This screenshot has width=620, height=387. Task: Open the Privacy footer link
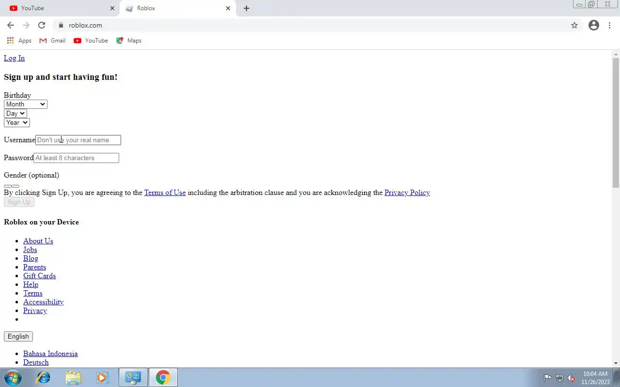click(x=35, y=311)
